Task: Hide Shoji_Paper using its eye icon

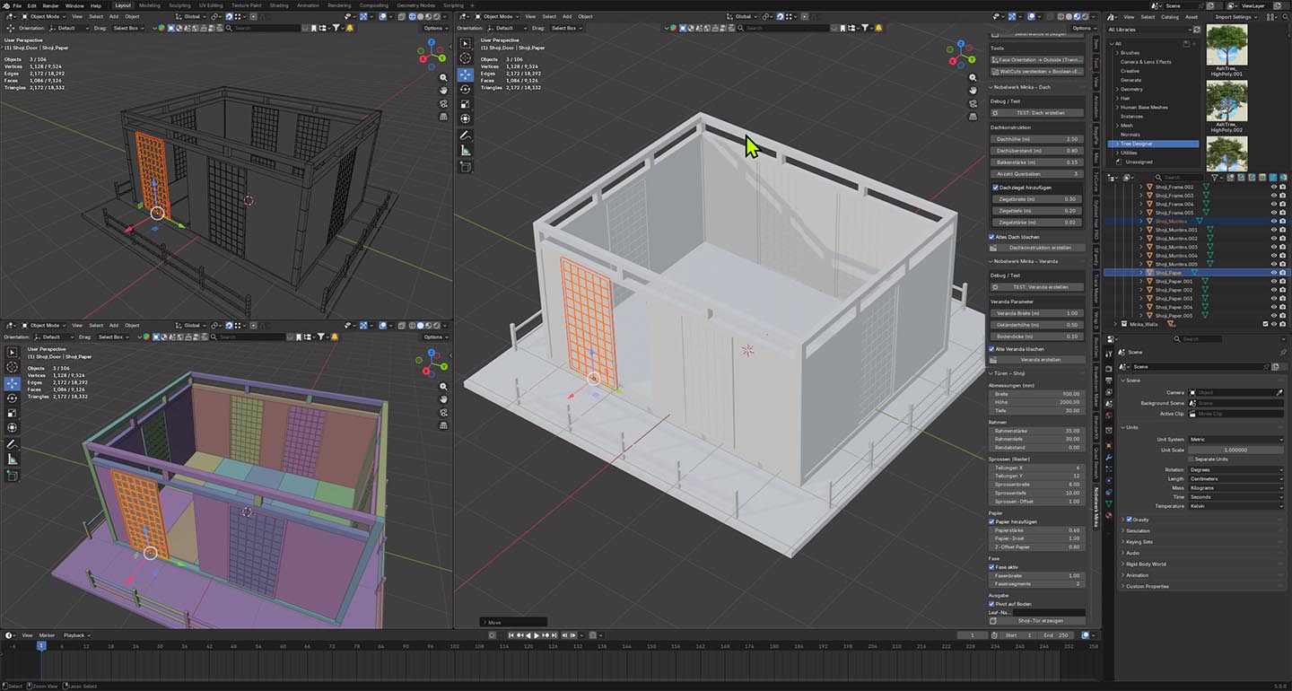Action: click(x=1273, y=273)
